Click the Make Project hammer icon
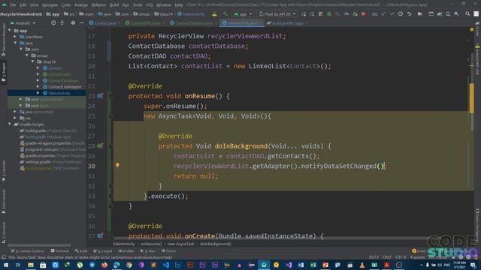This screenshot has height=270, width=481. [225, 14]
